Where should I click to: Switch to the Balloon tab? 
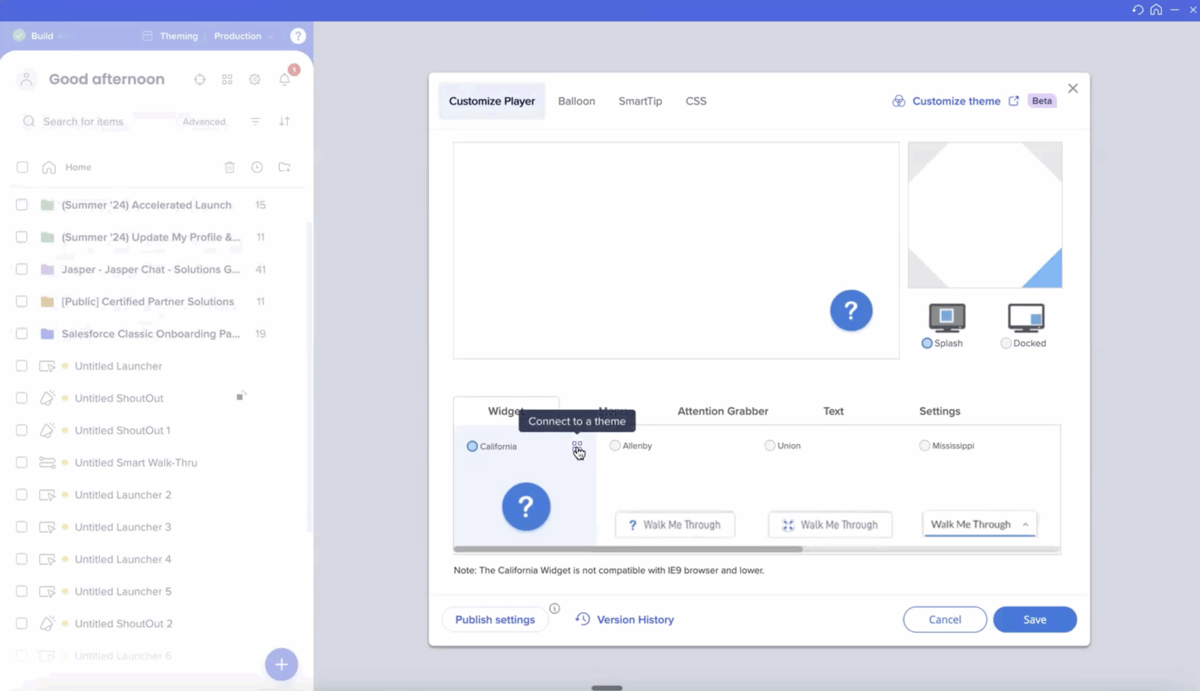tap(576, 101)
